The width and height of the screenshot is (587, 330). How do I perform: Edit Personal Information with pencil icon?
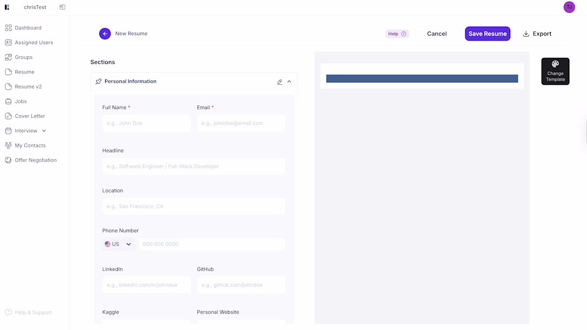[x=280, y=82]
